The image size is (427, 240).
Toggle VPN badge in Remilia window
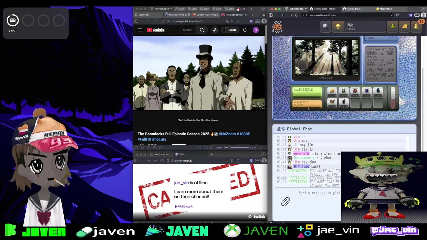pyautogui.click(x=417, y=15)
